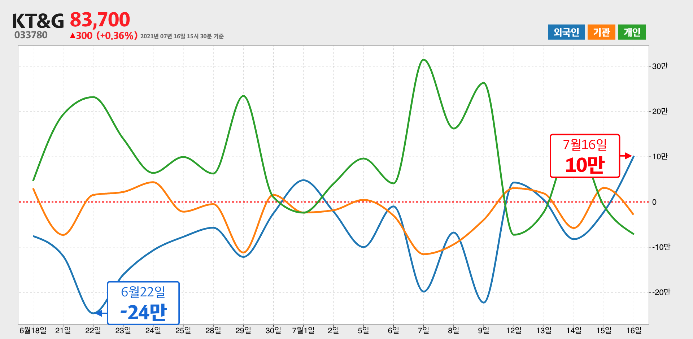The image size is (693, 339).
Task: Select the 28일 x-axis date label
Action: [x=213, y=330]
